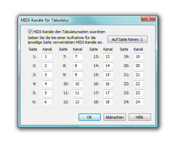Image resolution: width=172 pixels, height=141 pixels.
Task: Click the channel field for Saite 24
Action: (139, 102)
